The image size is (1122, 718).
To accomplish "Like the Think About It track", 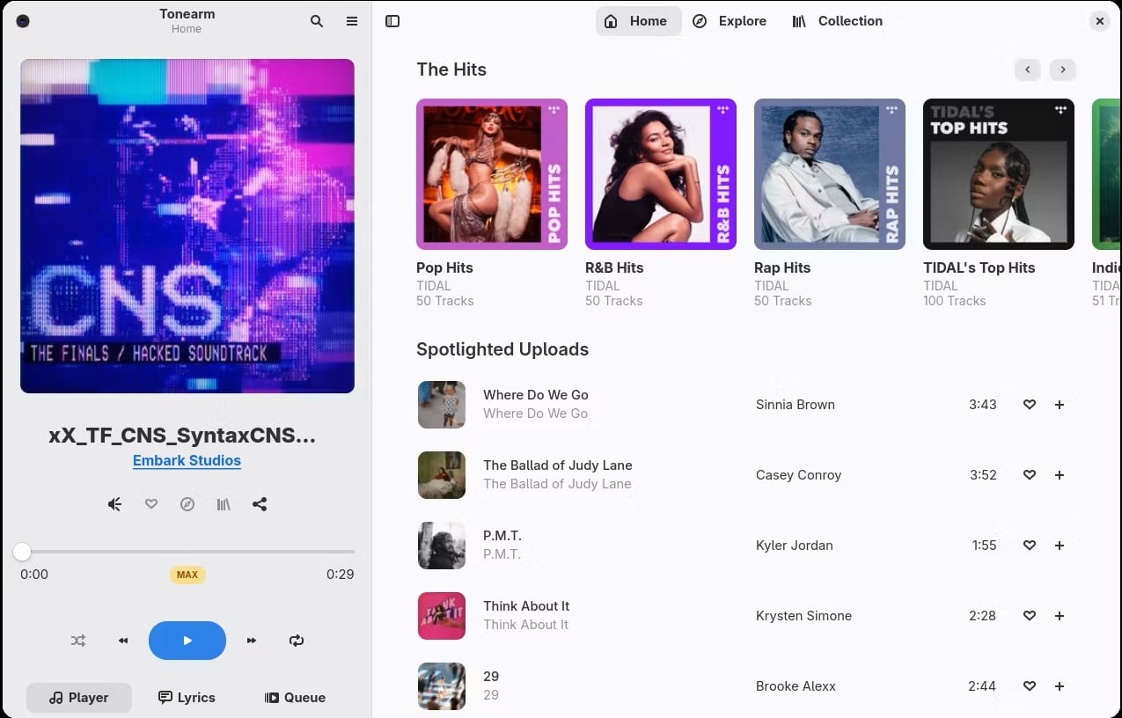I will point(1030,616).
